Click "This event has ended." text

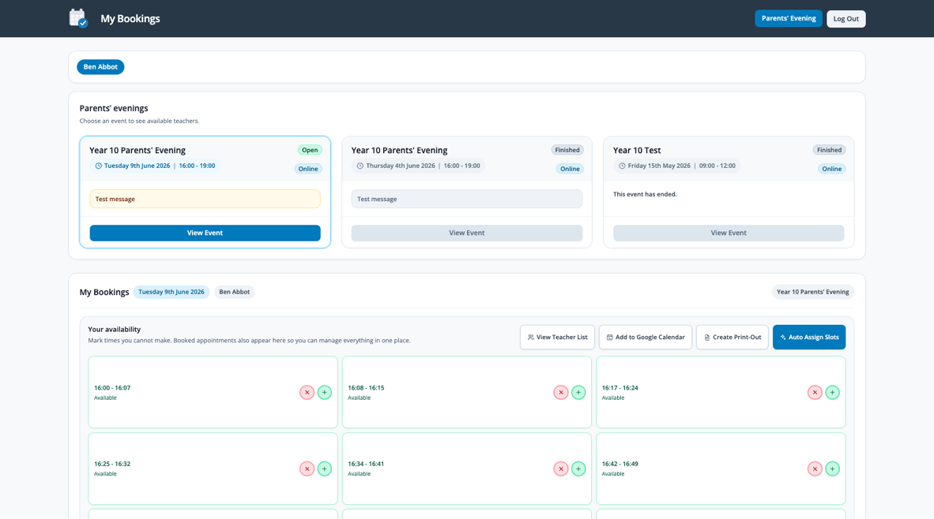645,194
